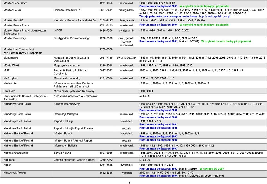Click "Informationen aus dem Deutsch-Polnischen Institut Darmstadt"
Viewport: 267px width, 184px height.
click(73, 85)
